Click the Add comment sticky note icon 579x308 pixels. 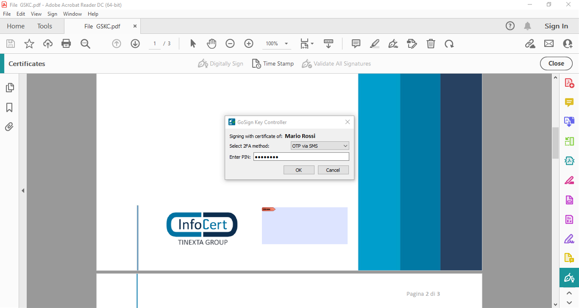(x=356, y=44)
